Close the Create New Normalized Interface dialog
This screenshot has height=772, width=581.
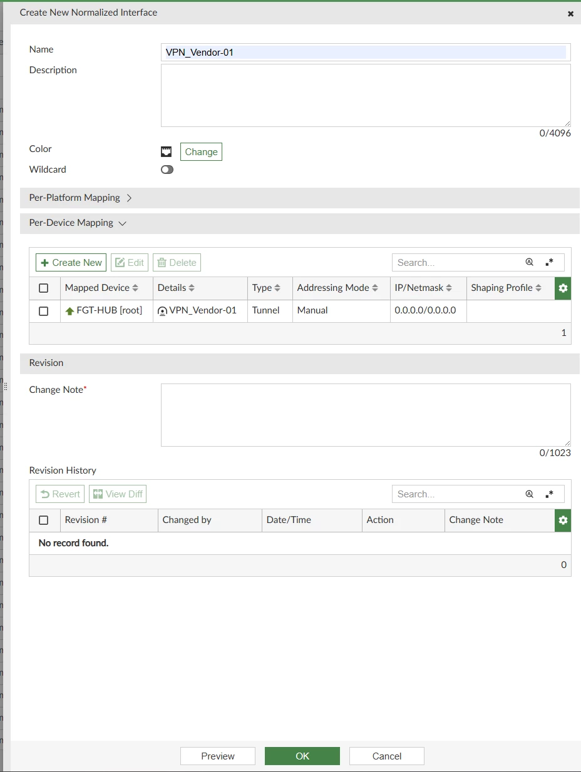coord(570,14)
